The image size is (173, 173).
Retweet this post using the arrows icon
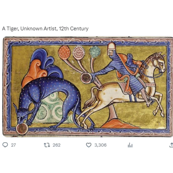click(x=47, y=145)
